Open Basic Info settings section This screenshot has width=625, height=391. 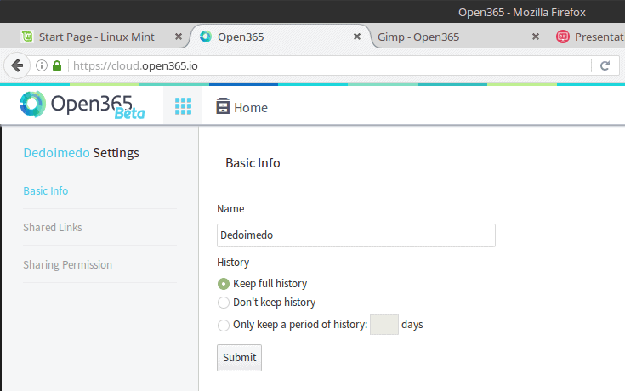pyautogui.click(x=45, y=191)
